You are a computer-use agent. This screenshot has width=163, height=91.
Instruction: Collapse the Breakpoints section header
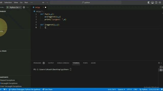tap(4, 77)
